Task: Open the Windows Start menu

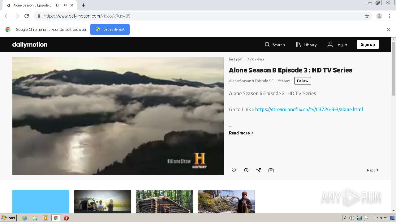Action: 9,218
